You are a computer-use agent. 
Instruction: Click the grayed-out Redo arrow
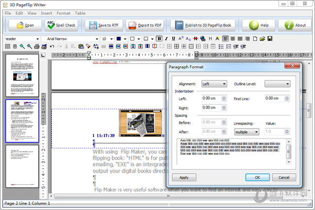click(x=59, y=47)
